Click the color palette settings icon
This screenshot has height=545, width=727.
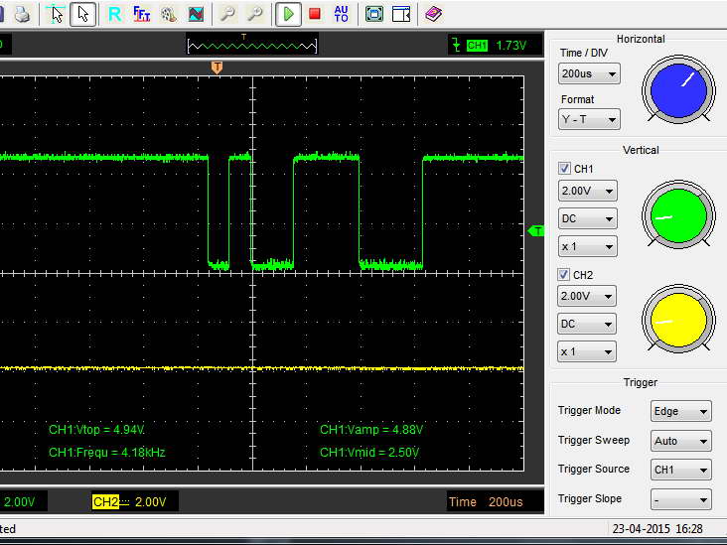coord(168,14)
